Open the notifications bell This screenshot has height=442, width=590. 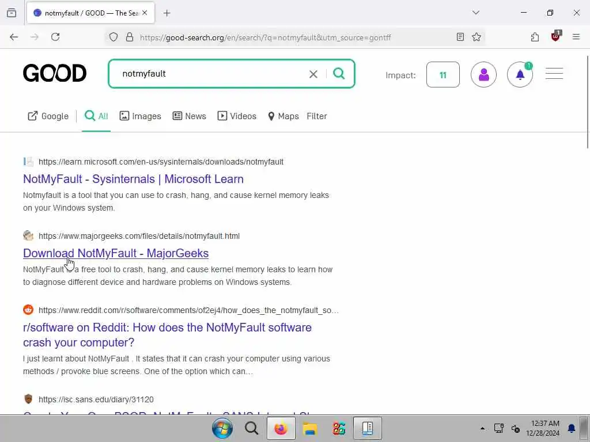pyautogui.click(x=520, y=75)
